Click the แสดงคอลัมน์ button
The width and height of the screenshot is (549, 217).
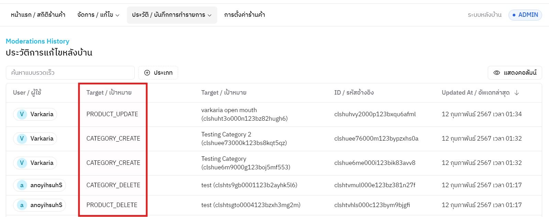tap(515, 73)
